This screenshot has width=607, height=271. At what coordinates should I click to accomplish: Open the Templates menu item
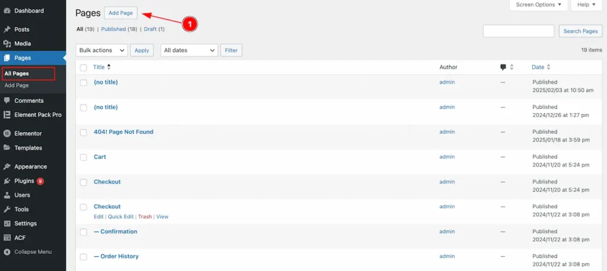coord(28,148)
